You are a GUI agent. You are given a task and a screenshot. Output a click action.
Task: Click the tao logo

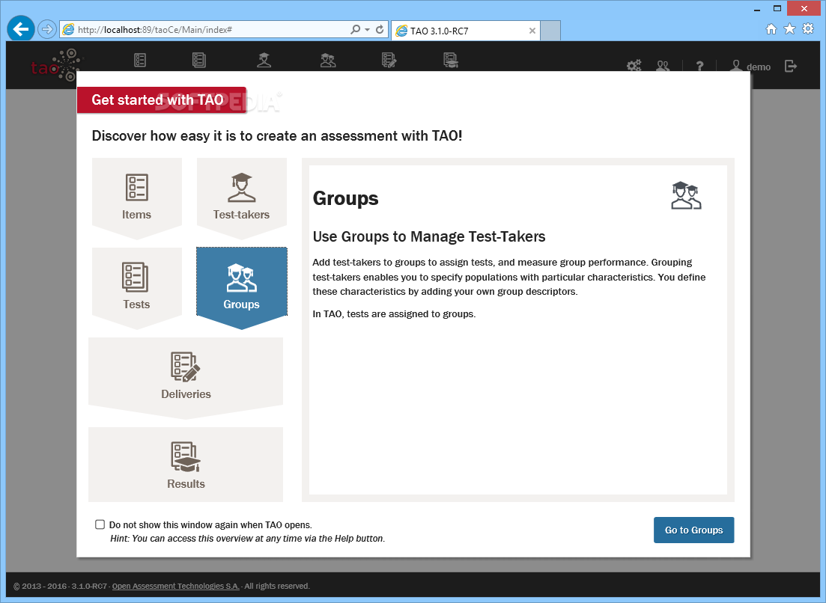coord(56,65)
